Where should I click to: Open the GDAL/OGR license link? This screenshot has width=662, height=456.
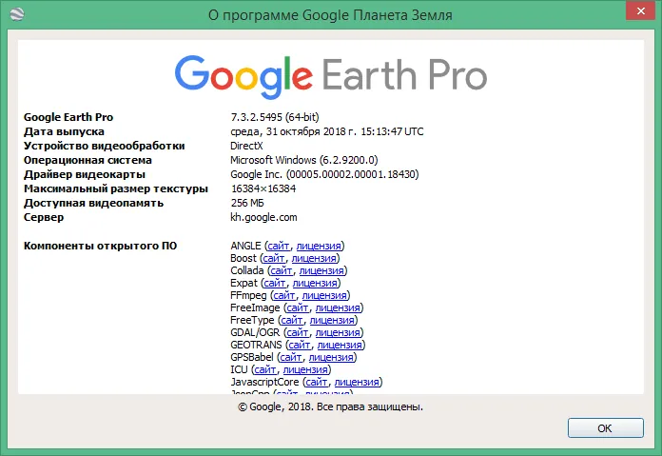pyautogui.click(x=338, y=332)
